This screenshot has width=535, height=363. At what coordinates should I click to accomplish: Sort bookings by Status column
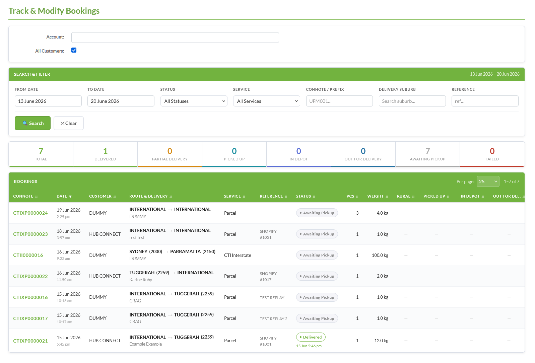[x=306, y=196]
